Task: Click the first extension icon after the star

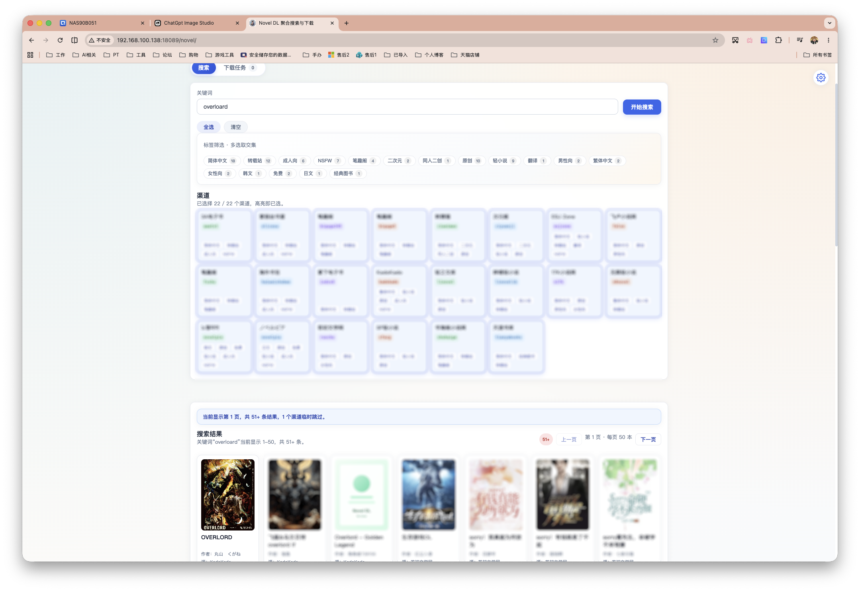Action: tap(735, 40)
